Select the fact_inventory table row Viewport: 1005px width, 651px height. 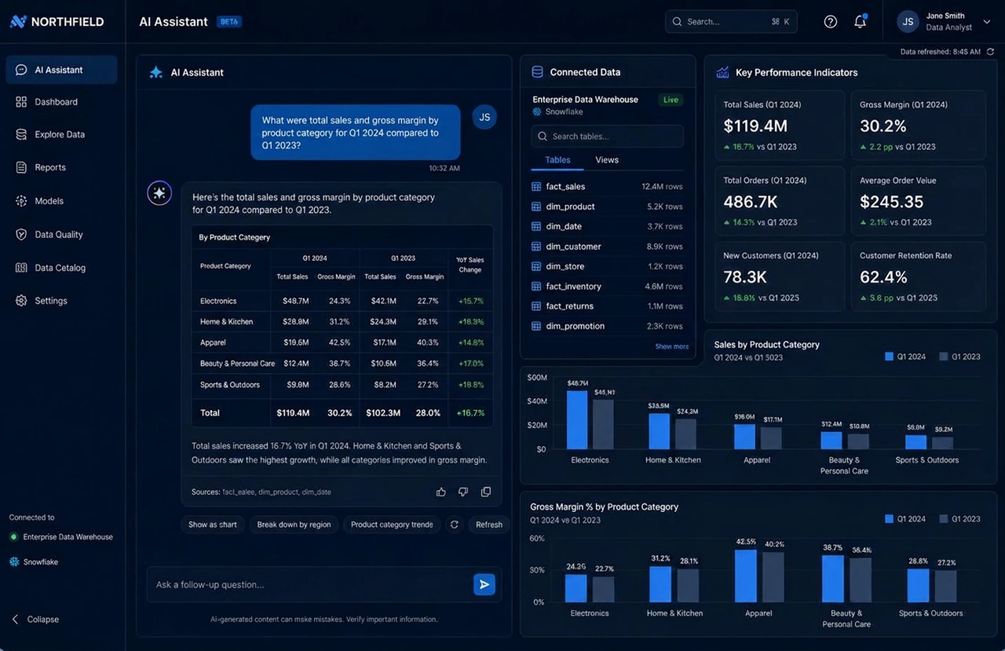[608, 287]
